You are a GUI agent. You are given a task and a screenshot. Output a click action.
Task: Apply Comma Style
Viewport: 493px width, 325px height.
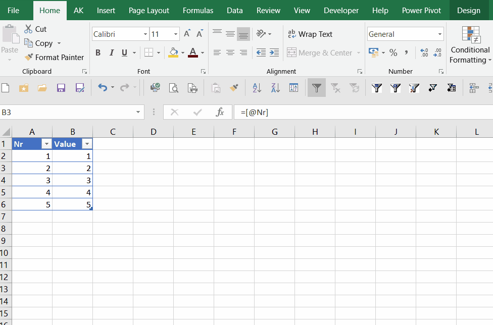point(406,52)
